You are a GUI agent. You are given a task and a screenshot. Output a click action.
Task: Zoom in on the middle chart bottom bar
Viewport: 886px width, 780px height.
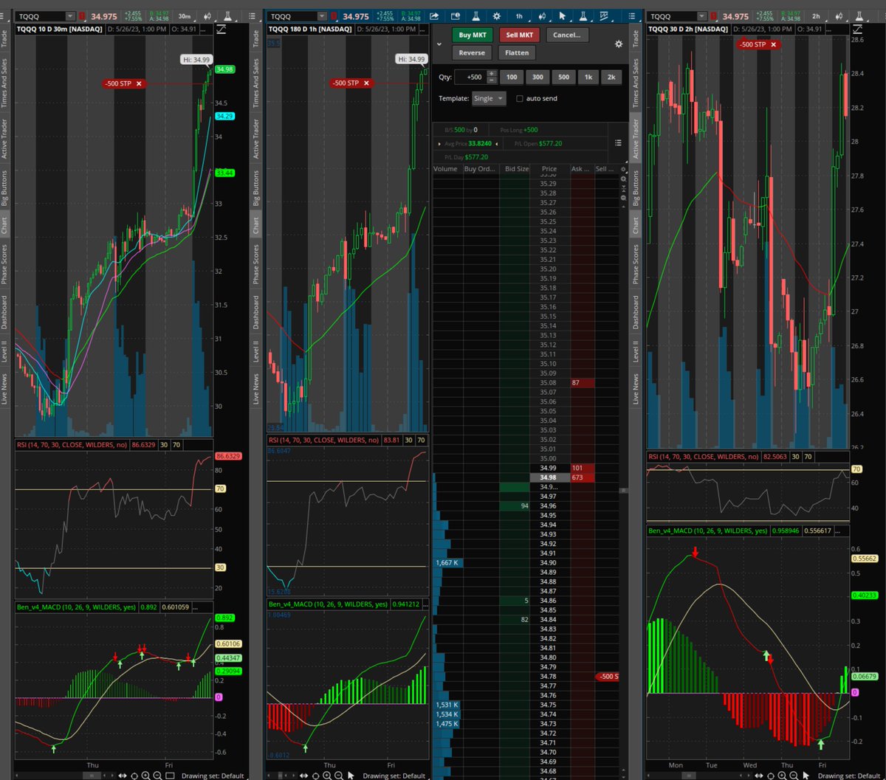coord(327,776)
